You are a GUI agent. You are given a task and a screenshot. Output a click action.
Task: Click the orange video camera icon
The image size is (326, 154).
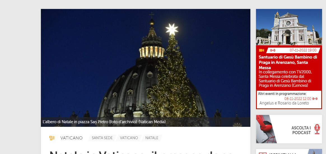261,50
